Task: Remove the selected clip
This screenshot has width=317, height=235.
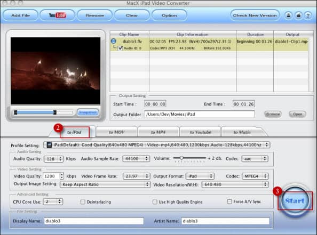Action: tap(94, 15)
